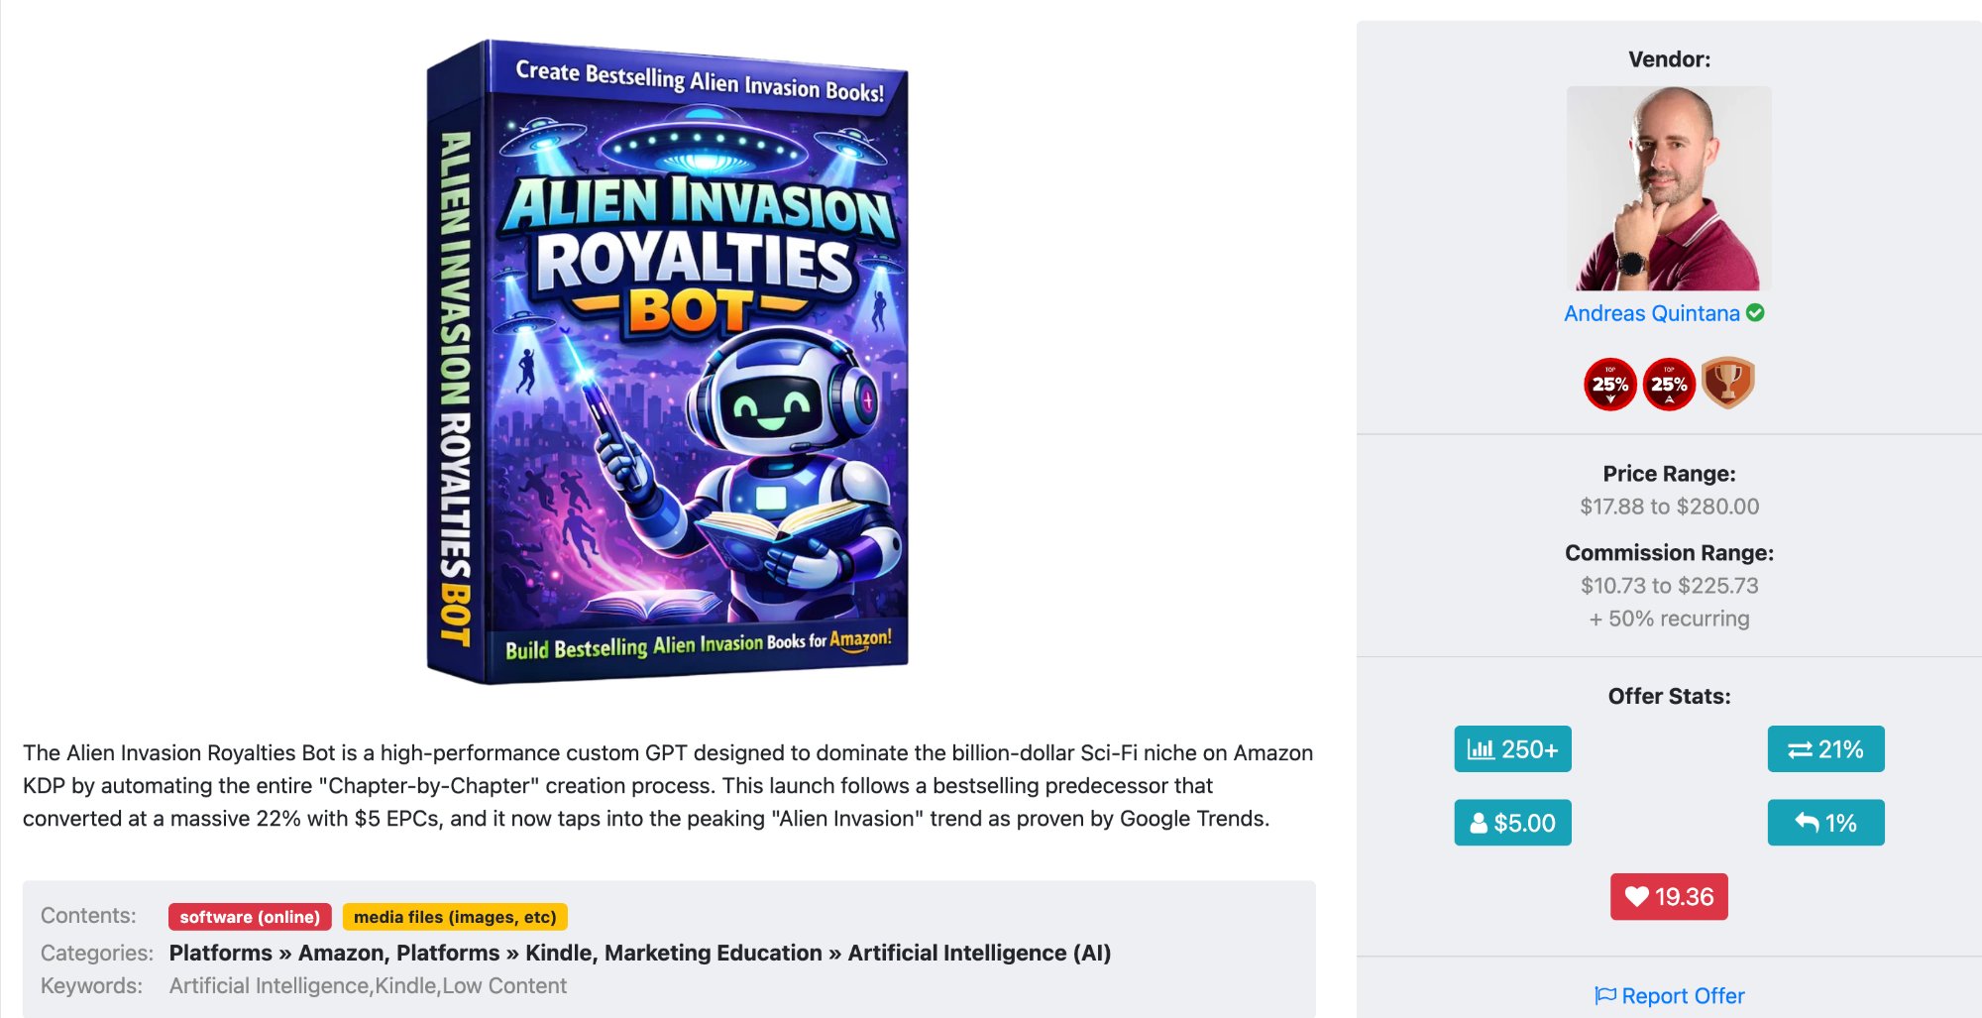Click the flag icon by Report Offer
This screenshot has height=1018, width=1982.
tap(1605, 995)
